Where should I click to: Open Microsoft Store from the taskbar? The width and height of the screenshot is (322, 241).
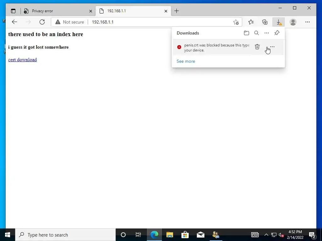[185, 235]
